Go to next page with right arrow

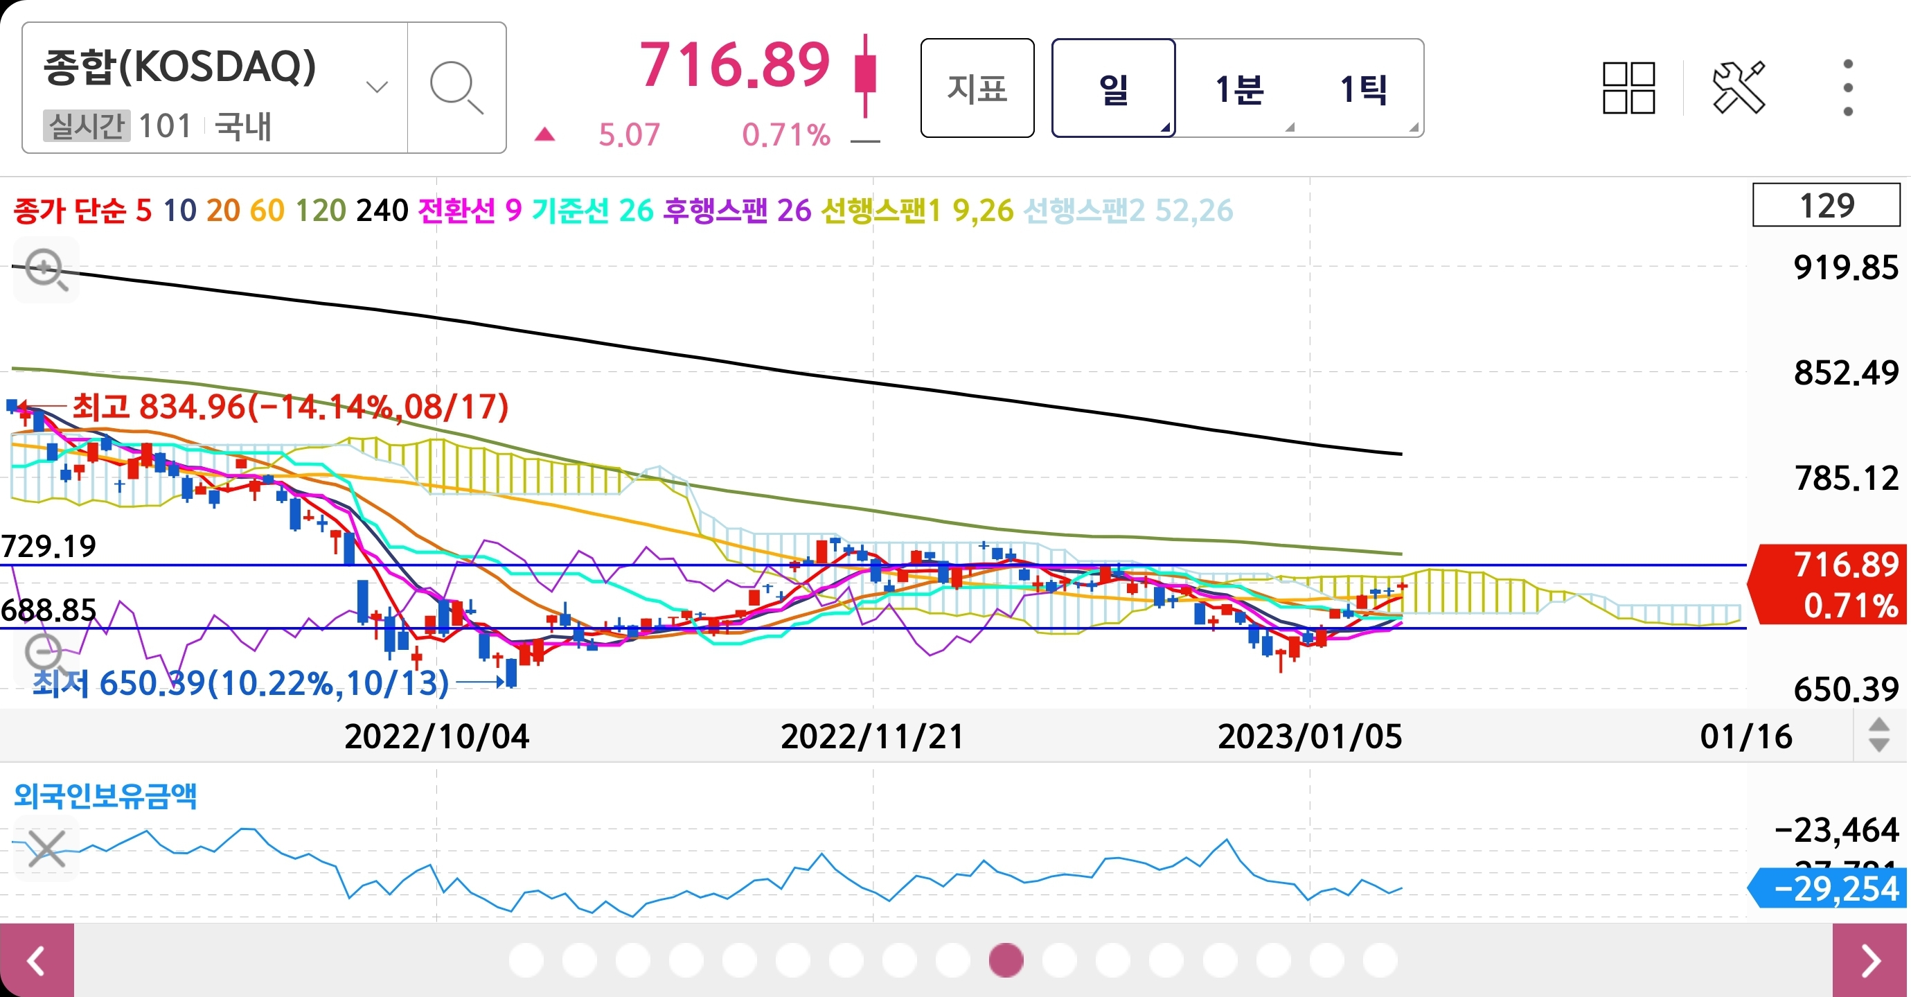pyautogui.click(x=1871, y=961)
